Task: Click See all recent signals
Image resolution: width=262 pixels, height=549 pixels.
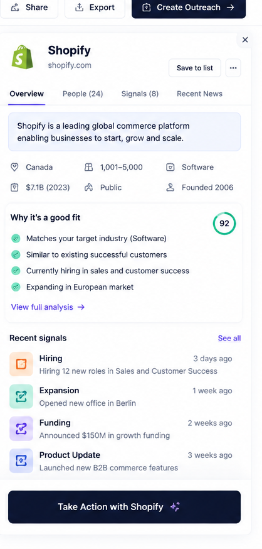Action: (x=229, y=338)
